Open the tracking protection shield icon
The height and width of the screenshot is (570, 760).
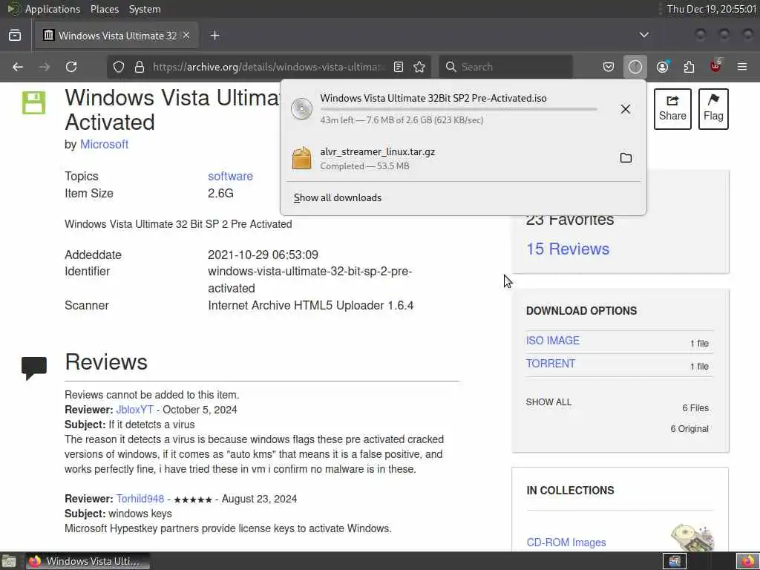[x=119, y=67]
